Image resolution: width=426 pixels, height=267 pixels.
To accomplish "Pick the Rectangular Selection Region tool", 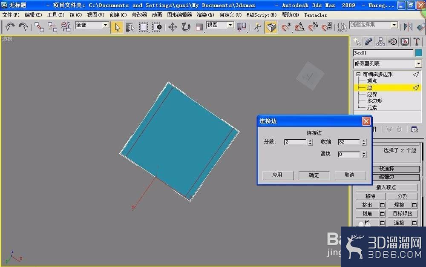I will (x=144, y=27).
